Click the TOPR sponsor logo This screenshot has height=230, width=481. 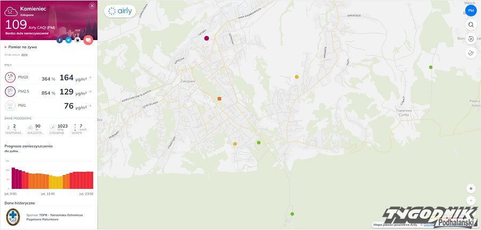(13, 216)
